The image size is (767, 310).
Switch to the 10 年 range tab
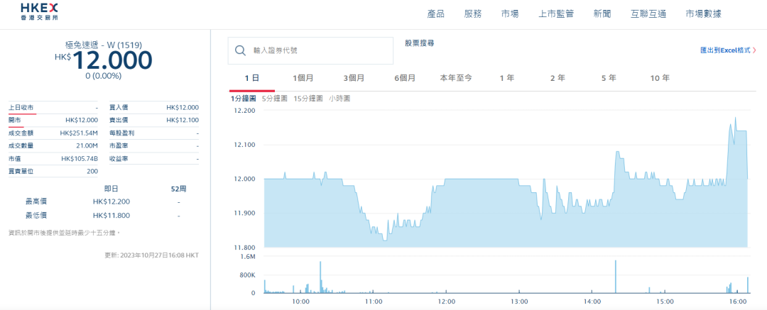[660, 78]
